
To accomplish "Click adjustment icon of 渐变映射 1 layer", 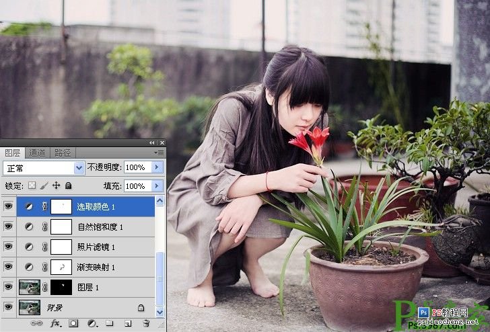I will 29,267.
